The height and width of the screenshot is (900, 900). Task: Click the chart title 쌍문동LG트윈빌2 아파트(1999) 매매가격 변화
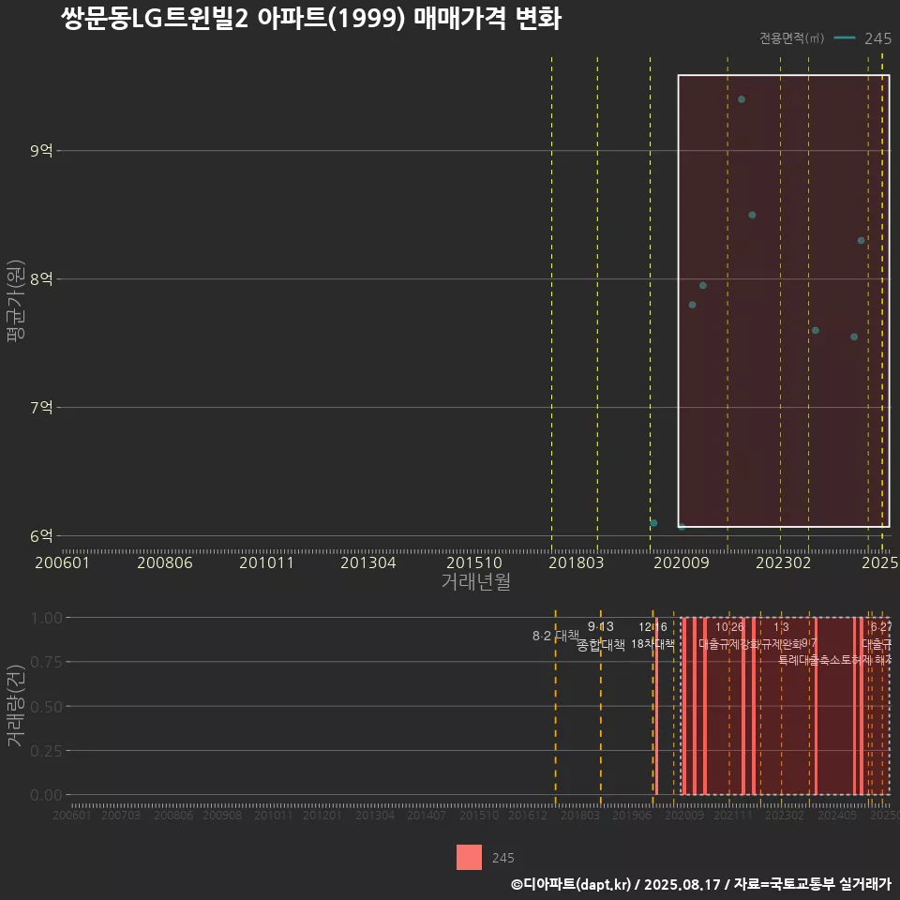pos(310,19)
